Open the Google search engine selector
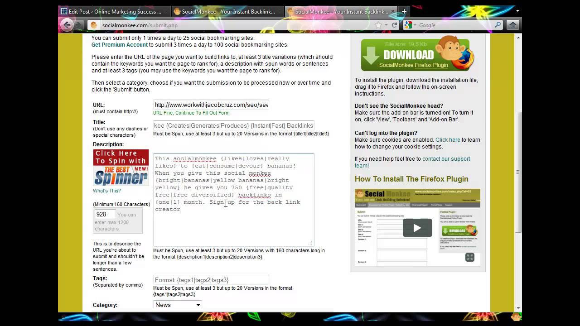The image size is (580, 326). 409,25
